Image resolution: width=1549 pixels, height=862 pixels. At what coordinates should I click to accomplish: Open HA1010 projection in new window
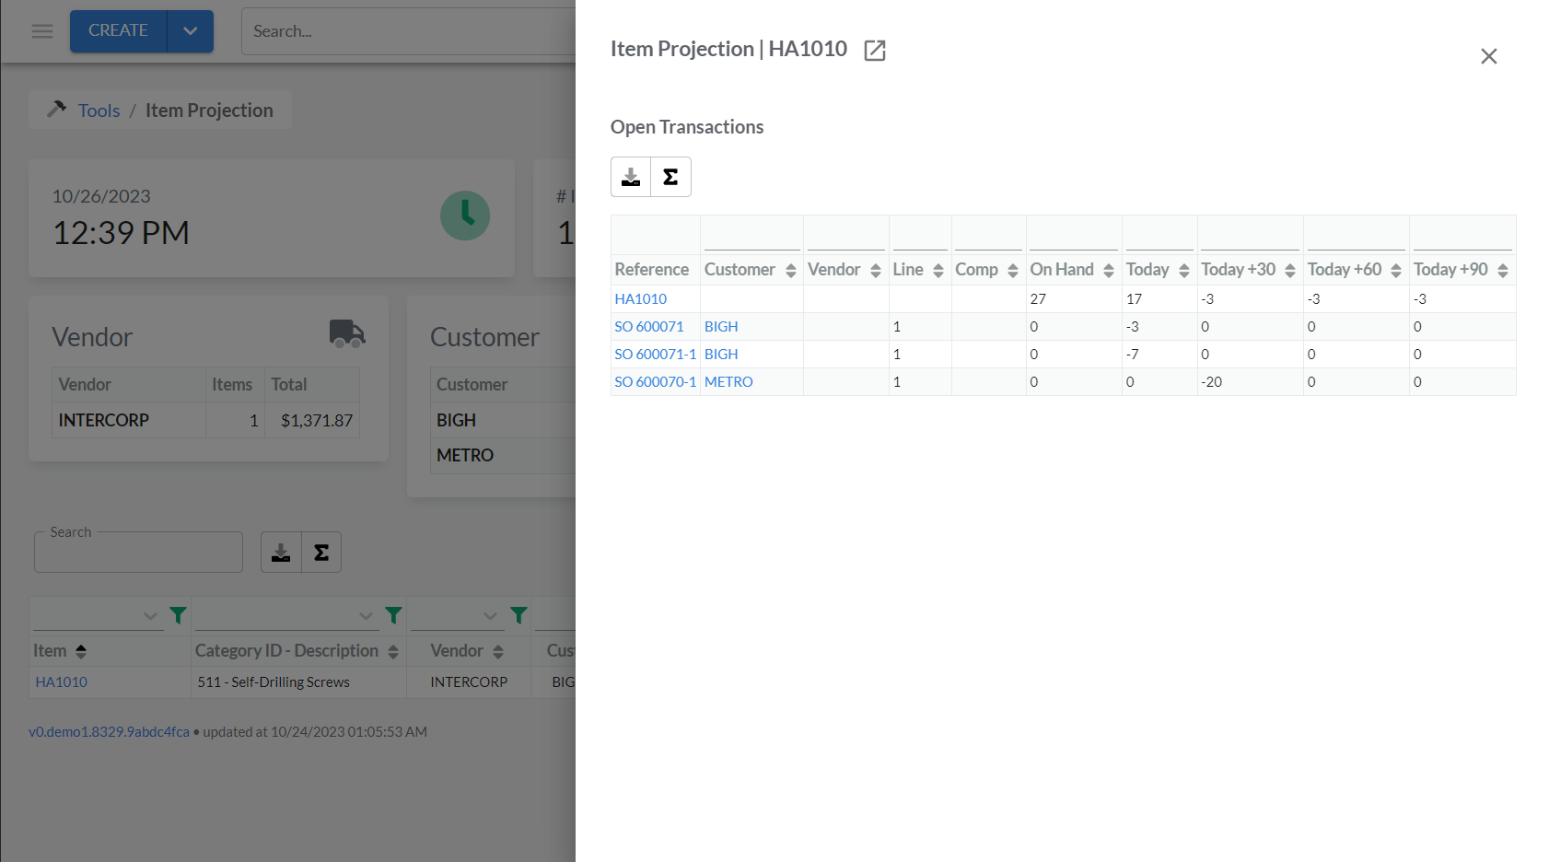pyautogui.click(x=873, y=51)
